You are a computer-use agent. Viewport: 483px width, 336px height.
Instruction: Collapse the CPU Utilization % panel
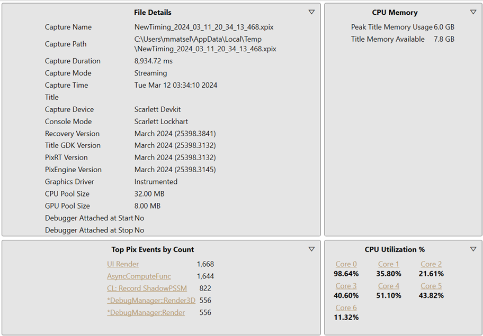473,249
